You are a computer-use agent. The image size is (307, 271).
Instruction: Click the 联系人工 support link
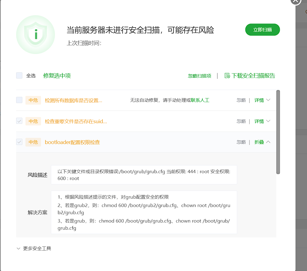pyautogui.click(x=200, y=100)
